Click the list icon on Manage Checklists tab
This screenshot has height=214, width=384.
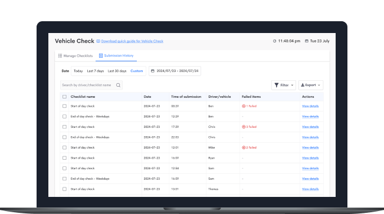coord(60,56)
